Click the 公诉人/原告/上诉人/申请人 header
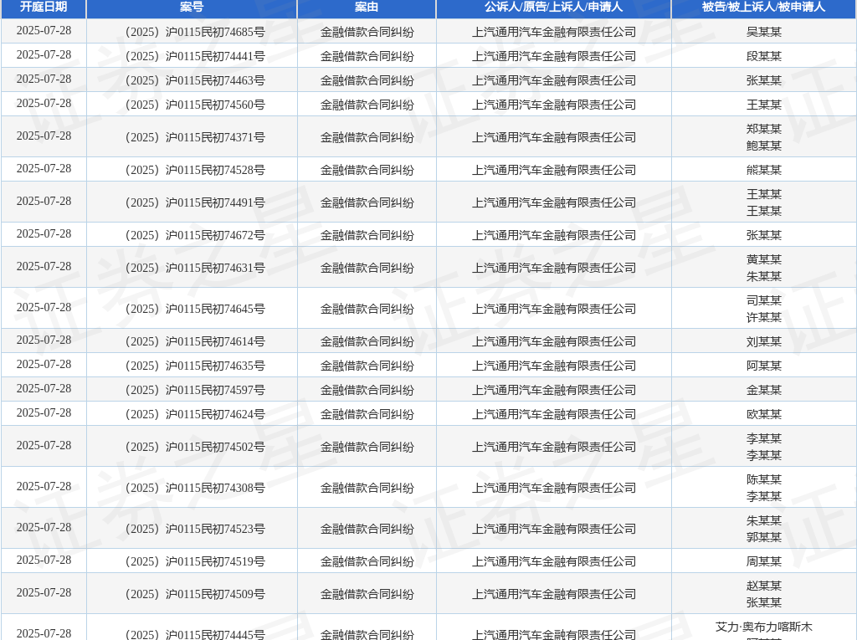Viewport: 857px width, 640px height. 554,7
